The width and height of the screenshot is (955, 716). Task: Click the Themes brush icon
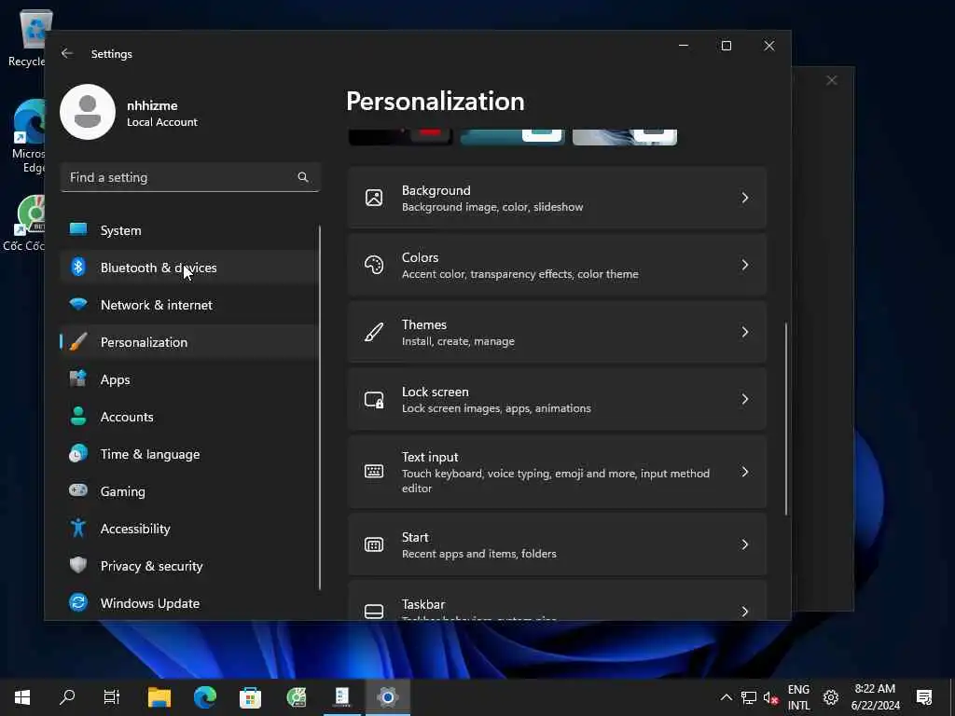point(374,332)
